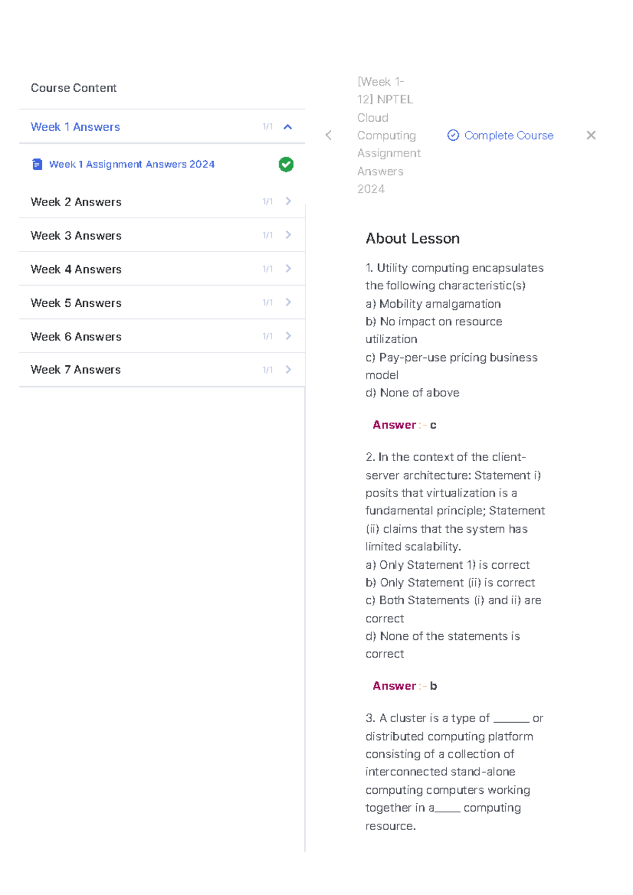Viewport: 633px width, 895px height.
Task: Expand the Week 4 Answers chevron
Action: (x=288, y=269)
